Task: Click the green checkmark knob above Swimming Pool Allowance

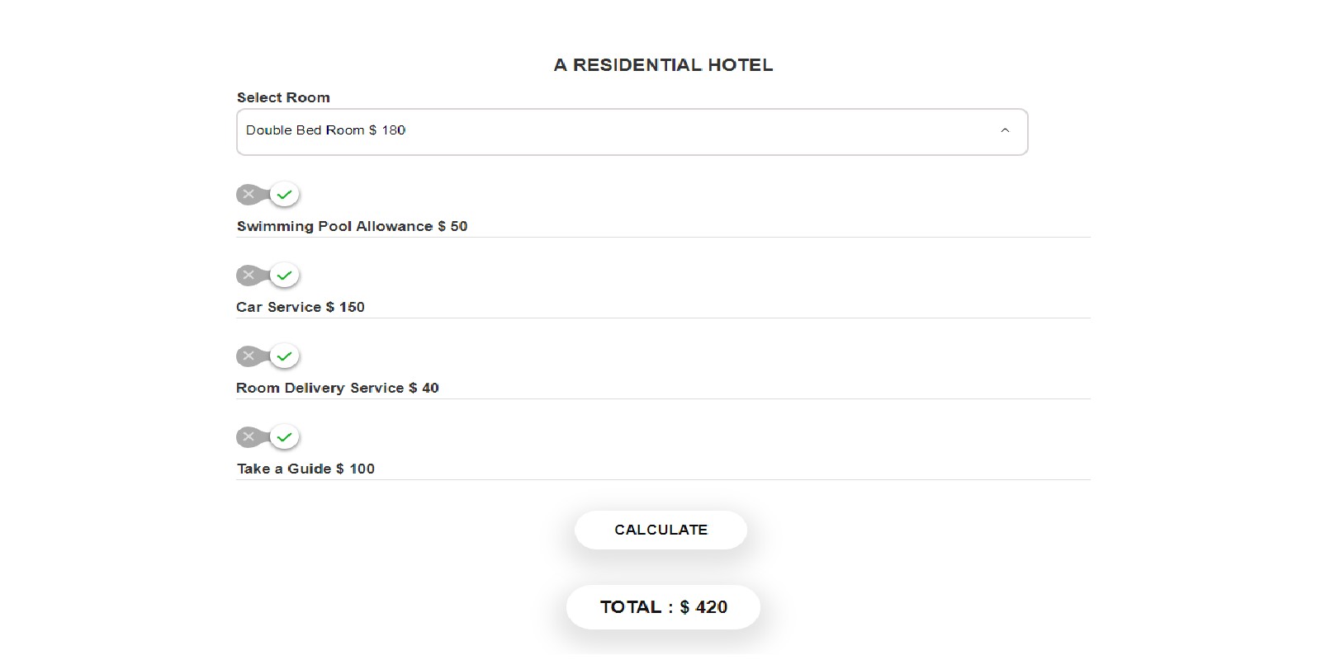Action: pyautogui.click(x=285, y=195)
